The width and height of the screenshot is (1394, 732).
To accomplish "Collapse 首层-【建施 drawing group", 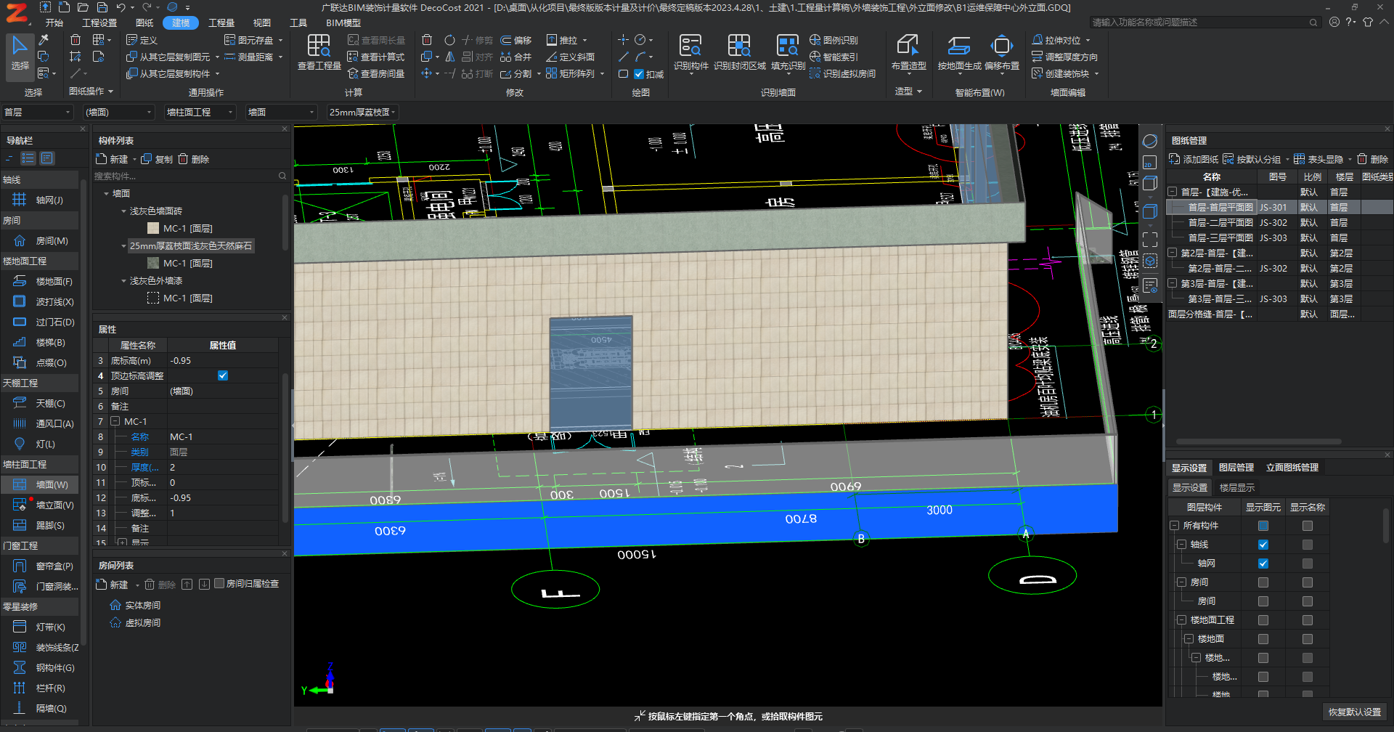I will (1173, 192).
